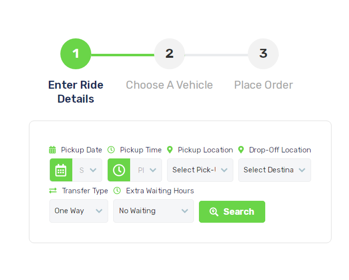
Task: Click the Place Order step label
Action: [x=263, y=85]
